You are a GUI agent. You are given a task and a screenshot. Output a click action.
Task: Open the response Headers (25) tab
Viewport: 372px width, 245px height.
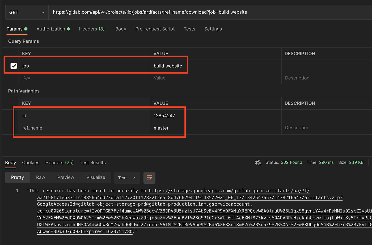(x=59, y=162)
